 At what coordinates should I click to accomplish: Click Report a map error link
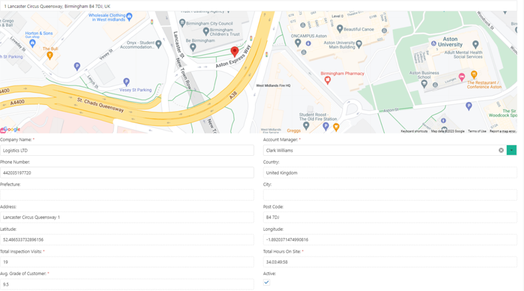point(503,131)
